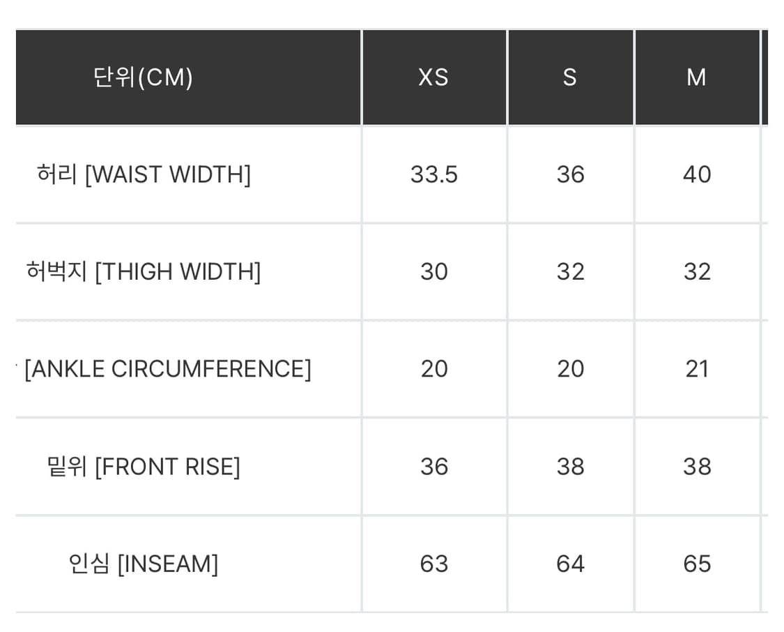Click the M ankle circumference value 21
This screenshot has height=632, width=784.
tap(696, 368)
